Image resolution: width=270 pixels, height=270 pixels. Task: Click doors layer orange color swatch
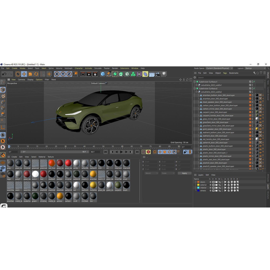[198, 182]
